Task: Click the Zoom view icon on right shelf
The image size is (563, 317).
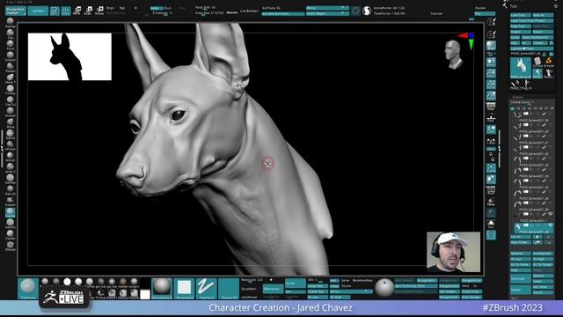Action: point(491,73)
